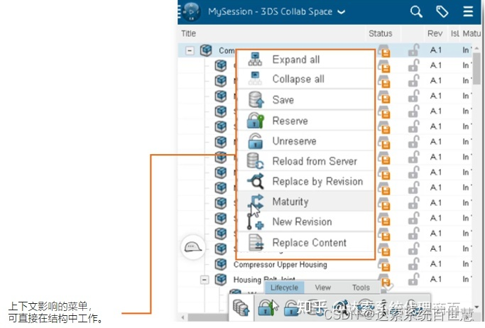
Task: Switch to the Tools tab
Action: pos(361,288)
